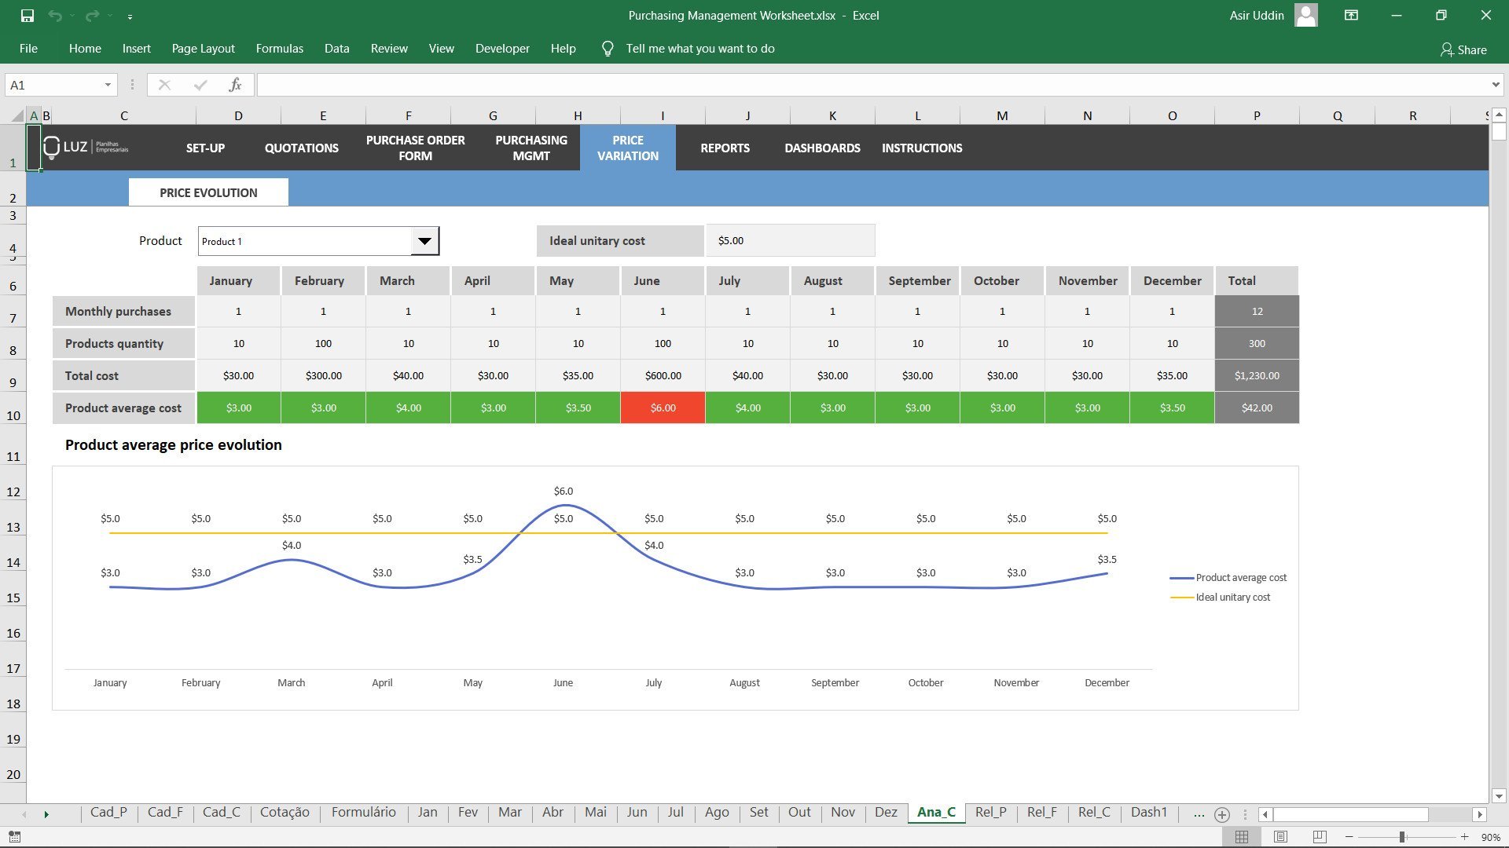Image resolution: width=1509 pixels, height=848 pixels.
Task: Expand the formula bar chevron
Action: [1495, 85]
